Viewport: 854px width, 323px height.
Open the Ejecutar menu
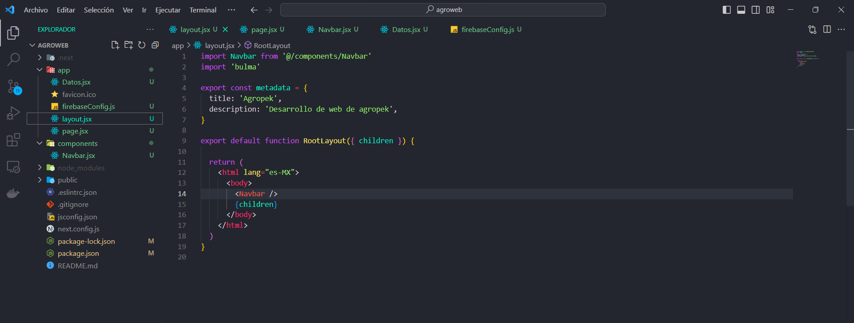click(x=168, y=10)
